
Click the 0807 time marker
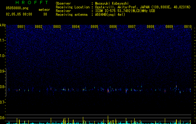pyautogui.click(x=132, y=27)
